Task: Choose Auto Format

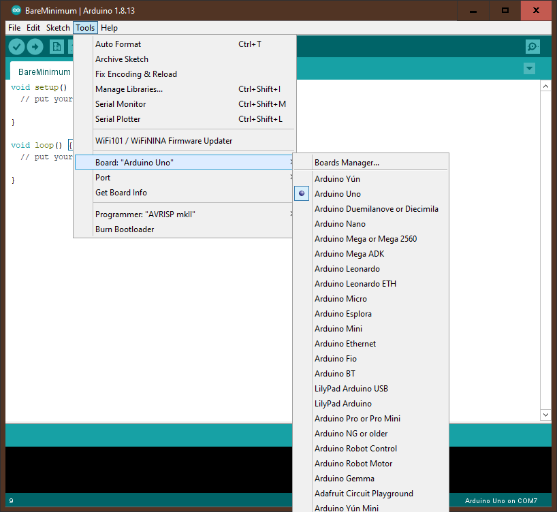Action: click(185, 44)
